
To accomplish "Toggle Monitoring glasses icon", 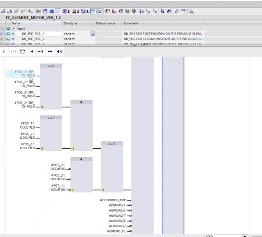I will tap(184, 11).
